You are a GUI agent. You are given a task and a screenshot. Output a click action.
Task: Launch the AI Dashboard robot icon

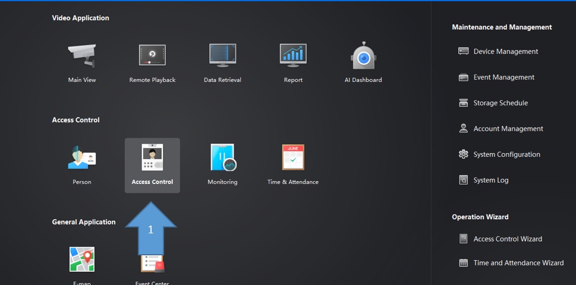363,55
